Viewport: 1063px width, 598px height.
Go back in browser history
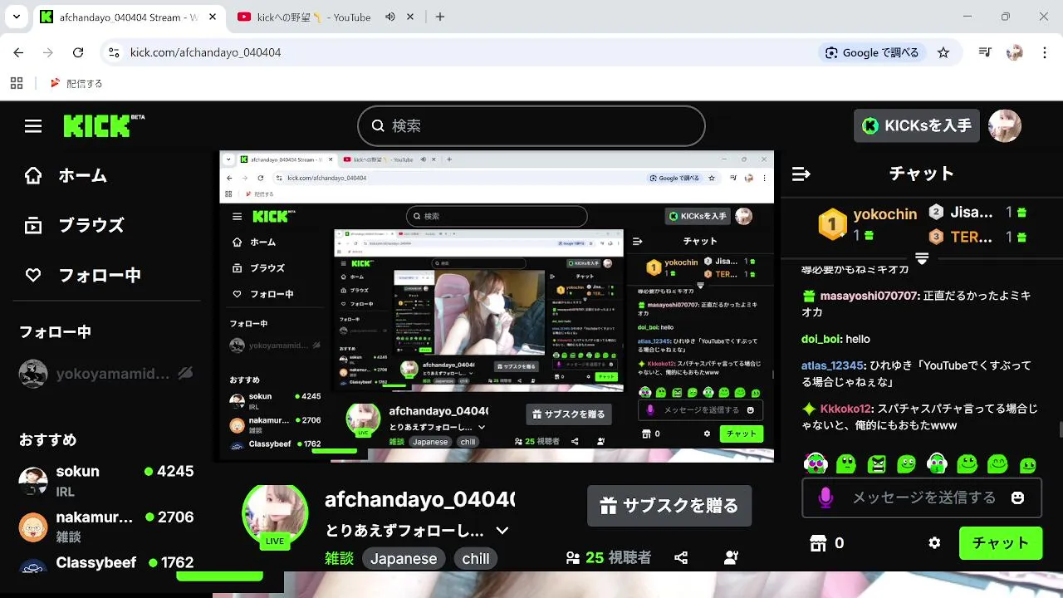(18, 52)
